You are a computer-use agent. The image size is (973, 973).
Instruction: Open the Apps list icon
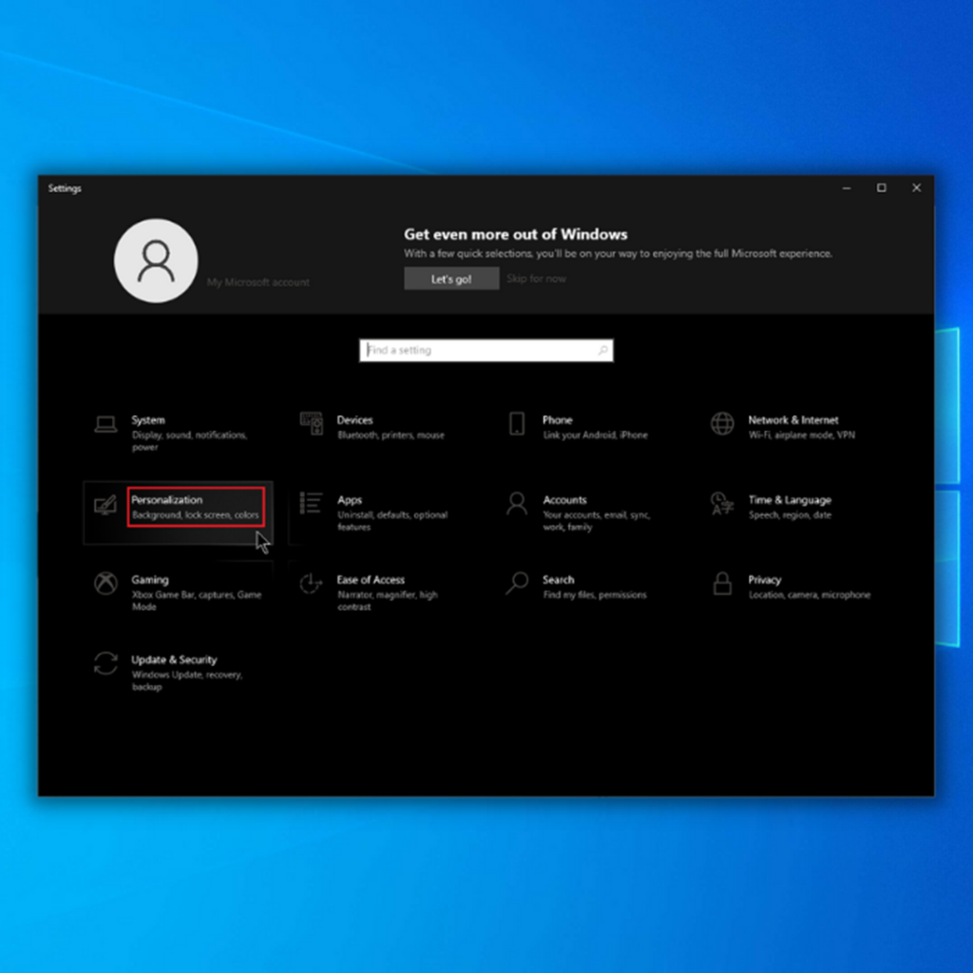(x=311, y=504)
